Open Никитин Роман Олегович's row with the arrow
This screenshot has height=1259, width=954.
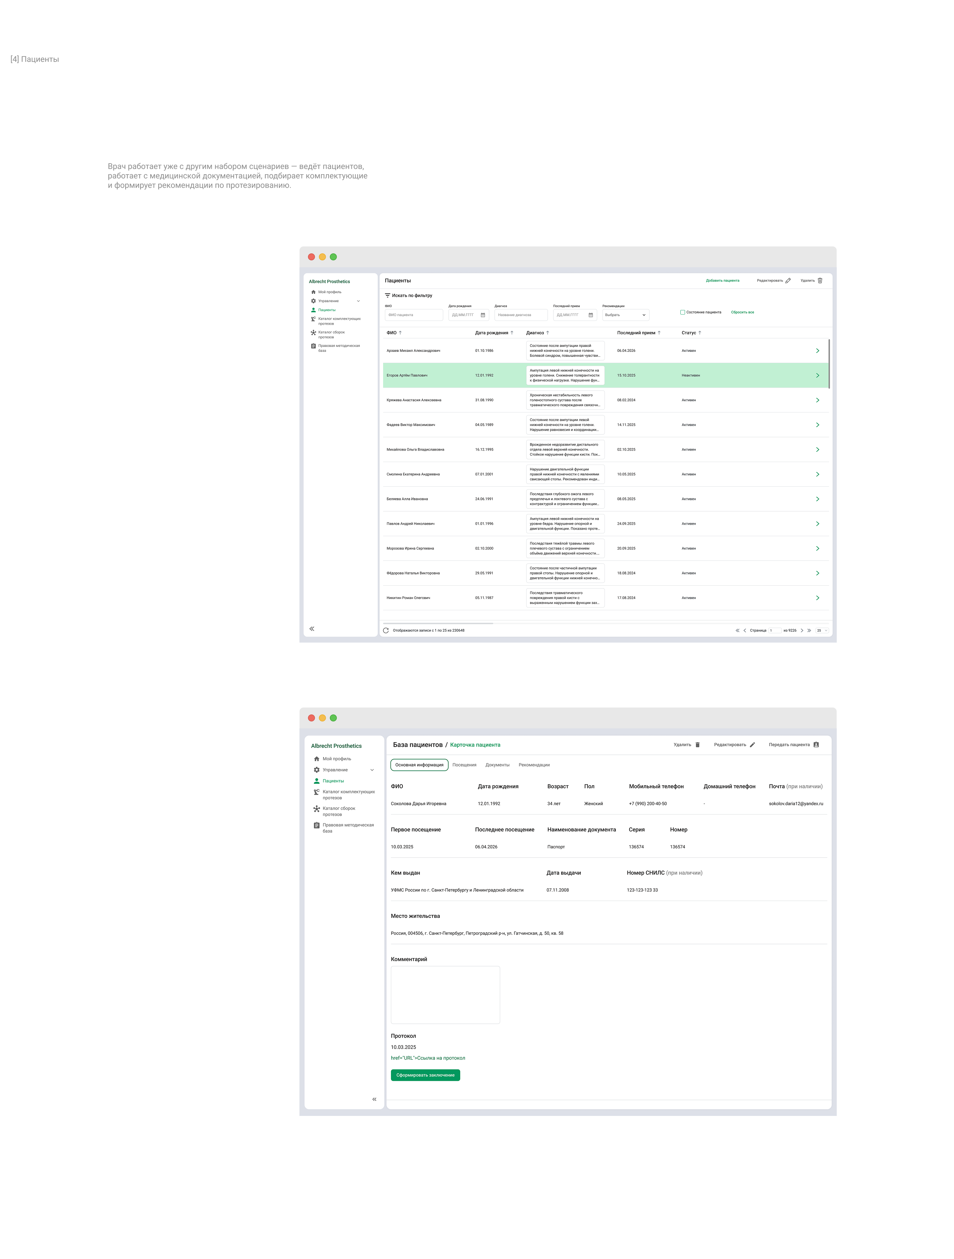tap(818, 598)
